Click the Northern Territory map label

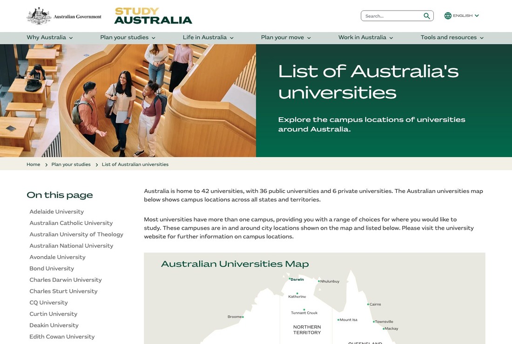tap(307, 330)
